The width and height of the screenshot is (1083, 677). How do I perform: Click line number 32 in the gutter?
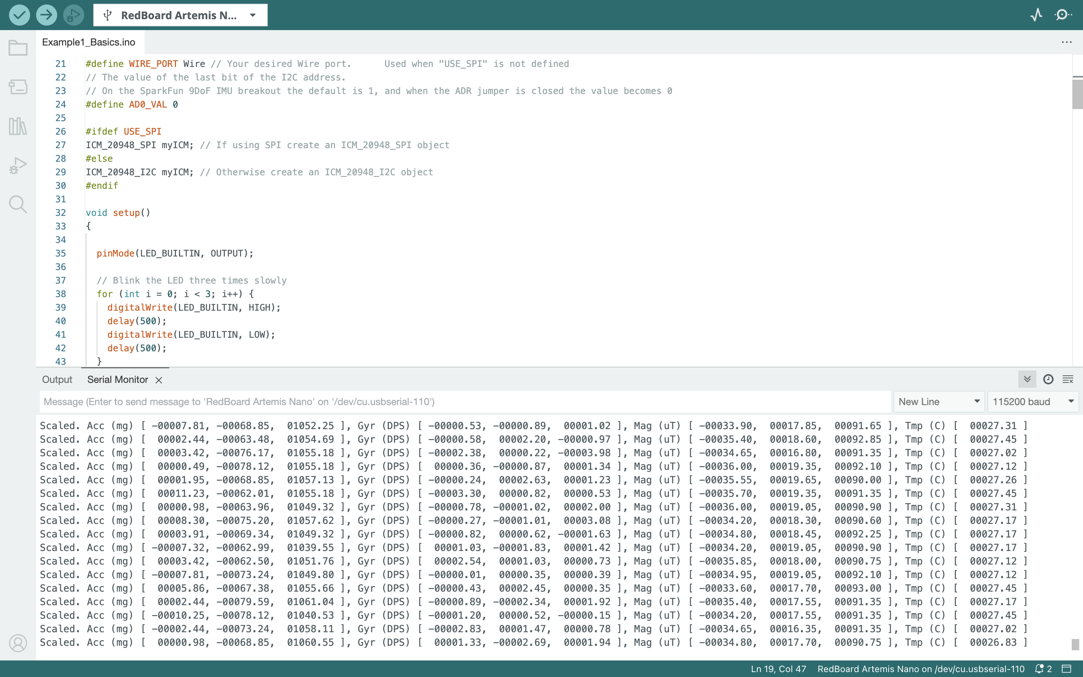click(x=61, y=213)
